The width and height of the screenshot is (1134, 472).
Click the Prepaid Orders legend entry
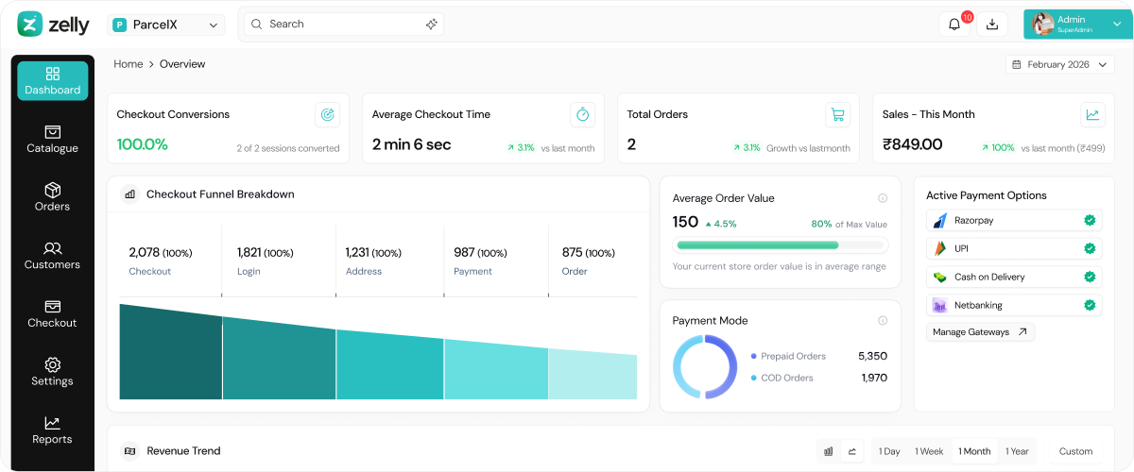tap(788, 356)
